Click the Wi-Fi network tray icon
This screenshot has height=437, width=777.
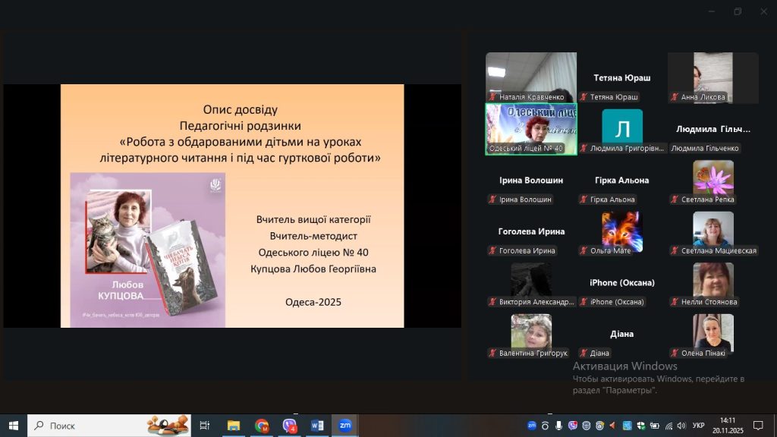[x=668, y=426]
